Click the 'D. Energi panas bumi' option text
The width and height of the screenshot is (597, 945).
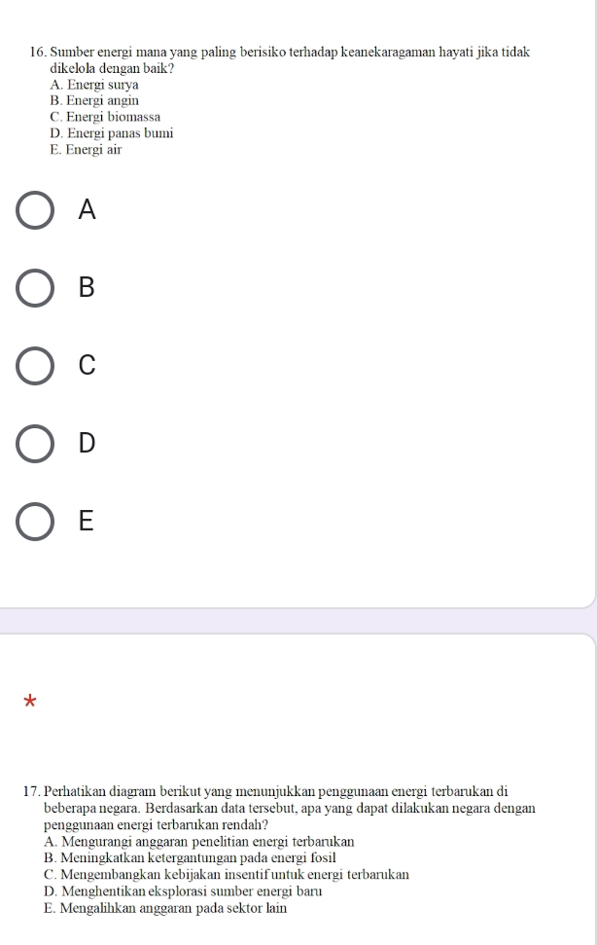pos(112,133)
